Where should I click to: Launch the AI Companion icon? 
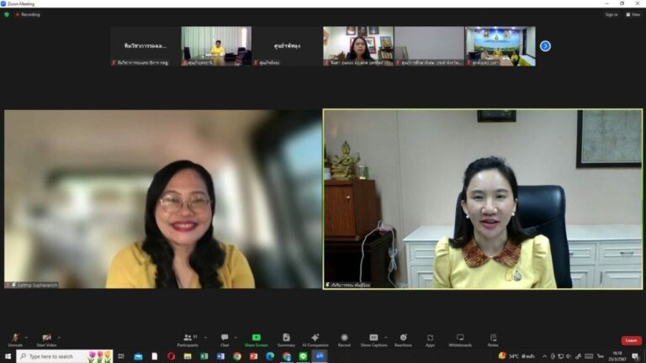pyautogui.click(x=315, y=338)
